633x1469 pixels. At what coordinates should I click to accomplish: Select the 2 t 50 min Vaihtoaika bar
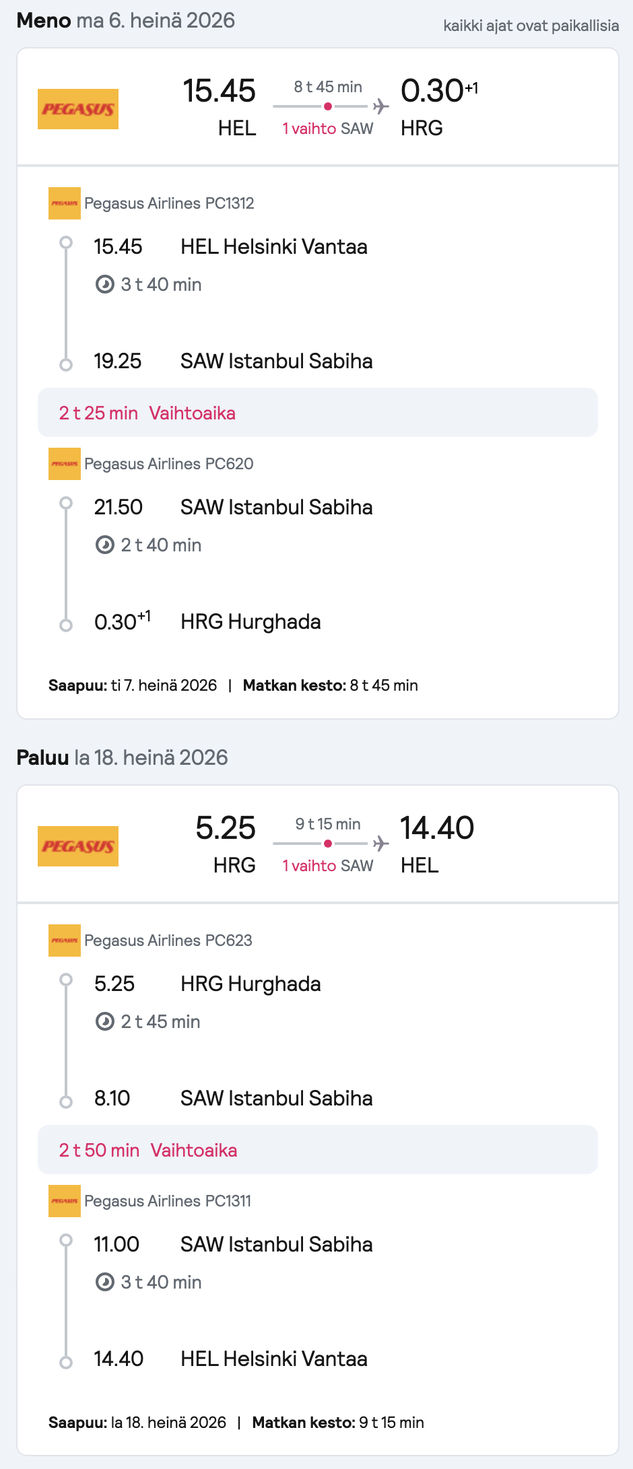(318, 1150)
